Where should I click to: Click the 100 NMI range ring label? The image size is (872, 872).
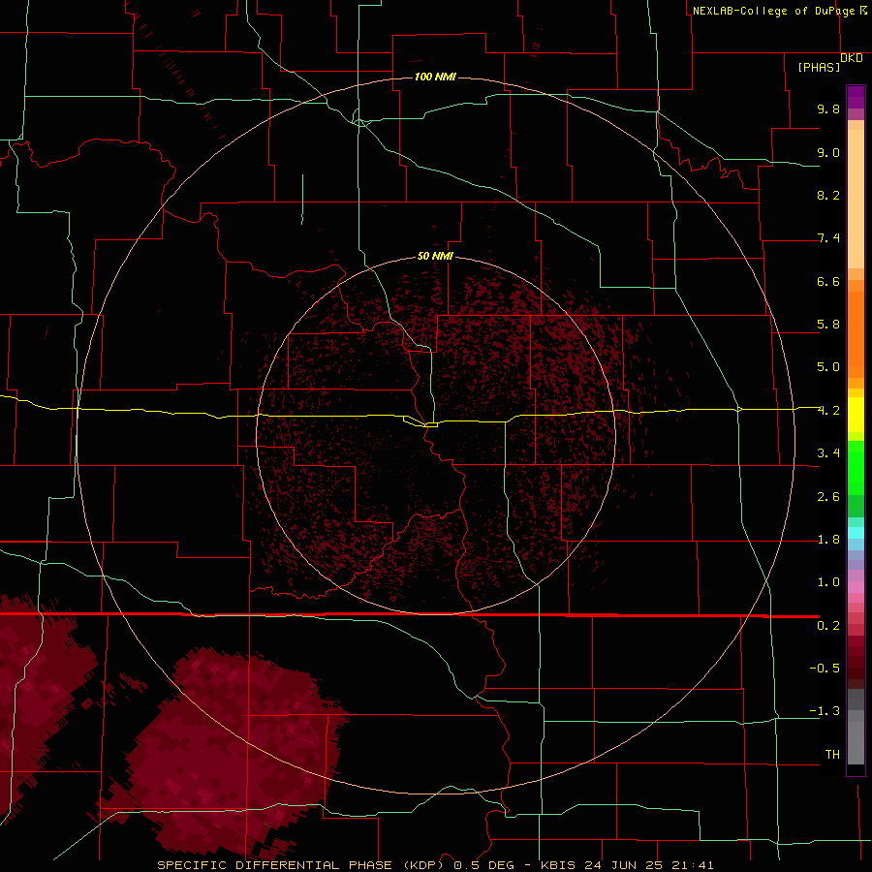click(435, 77)
